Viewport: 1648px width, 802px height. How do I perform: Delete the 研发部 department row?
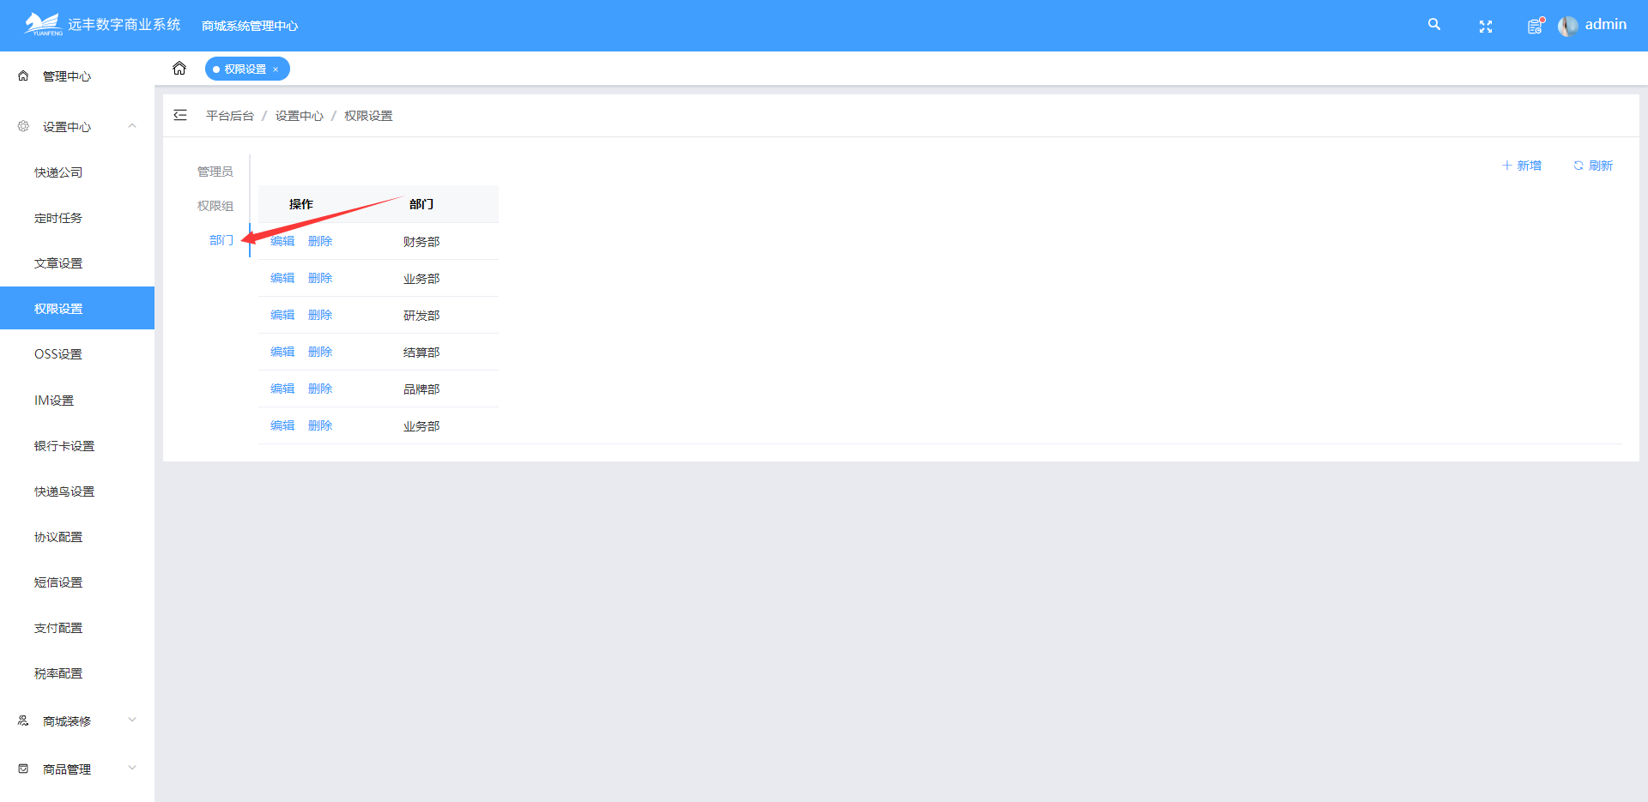tap(320, 315)
